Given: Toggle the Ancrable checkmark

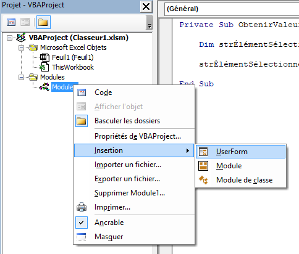Looking at the screenshot, I should (x=82, y=223).
